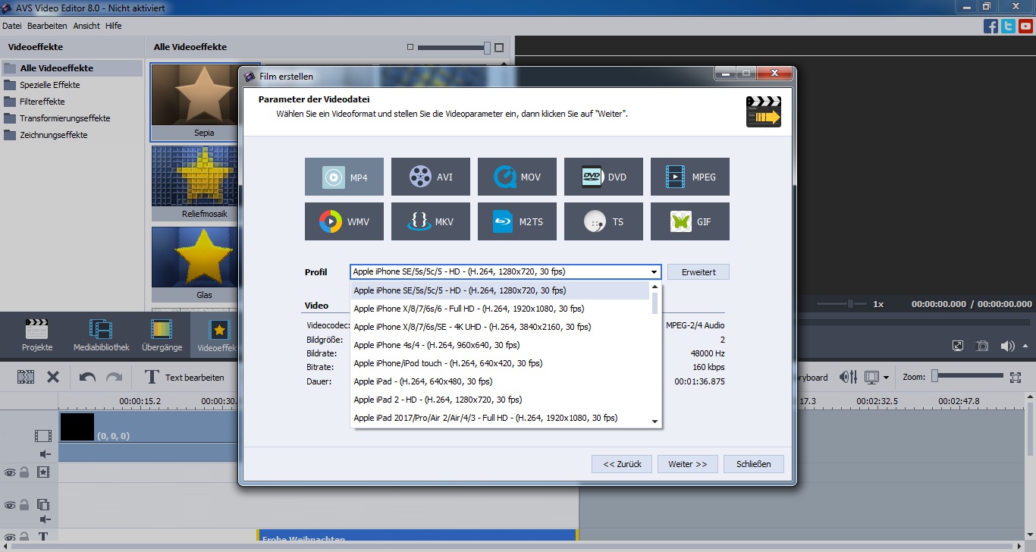This screenshot has width=1036, height=552.
Task: Adjust the effects thumbnail size slider
Action: (x=454, y=47)
